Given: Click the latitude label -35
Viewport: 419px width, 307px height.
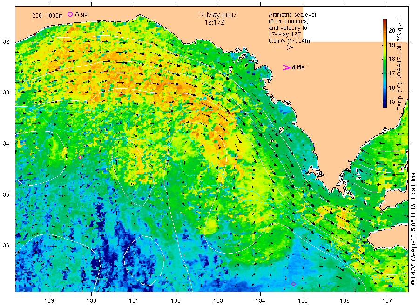Looking at the screenshot, I should [x=5, y=195].
